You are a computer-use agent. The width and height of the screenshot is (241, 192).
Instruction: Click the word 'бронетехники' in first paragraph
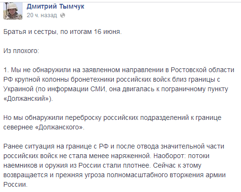pyautogui.click(x=93, y=79)
